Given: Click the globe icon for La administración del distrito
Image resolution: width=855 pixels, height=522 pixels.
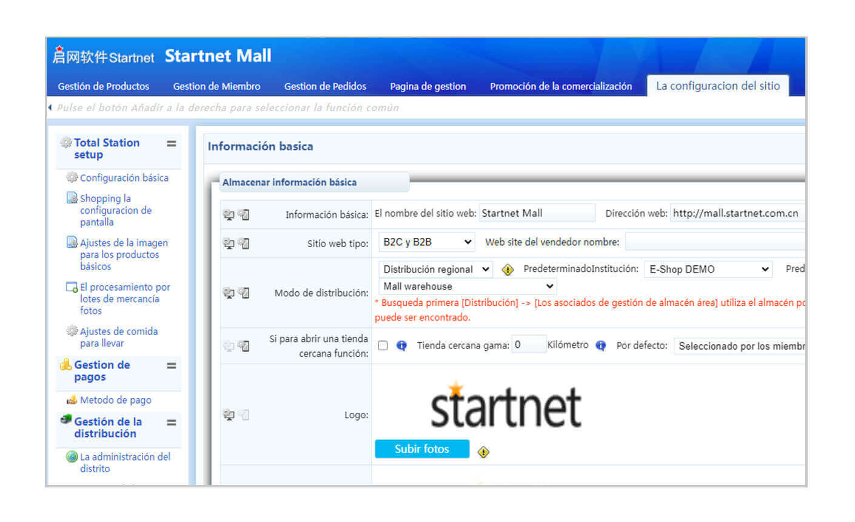Looking at the screenshot, I should point(72,456).
